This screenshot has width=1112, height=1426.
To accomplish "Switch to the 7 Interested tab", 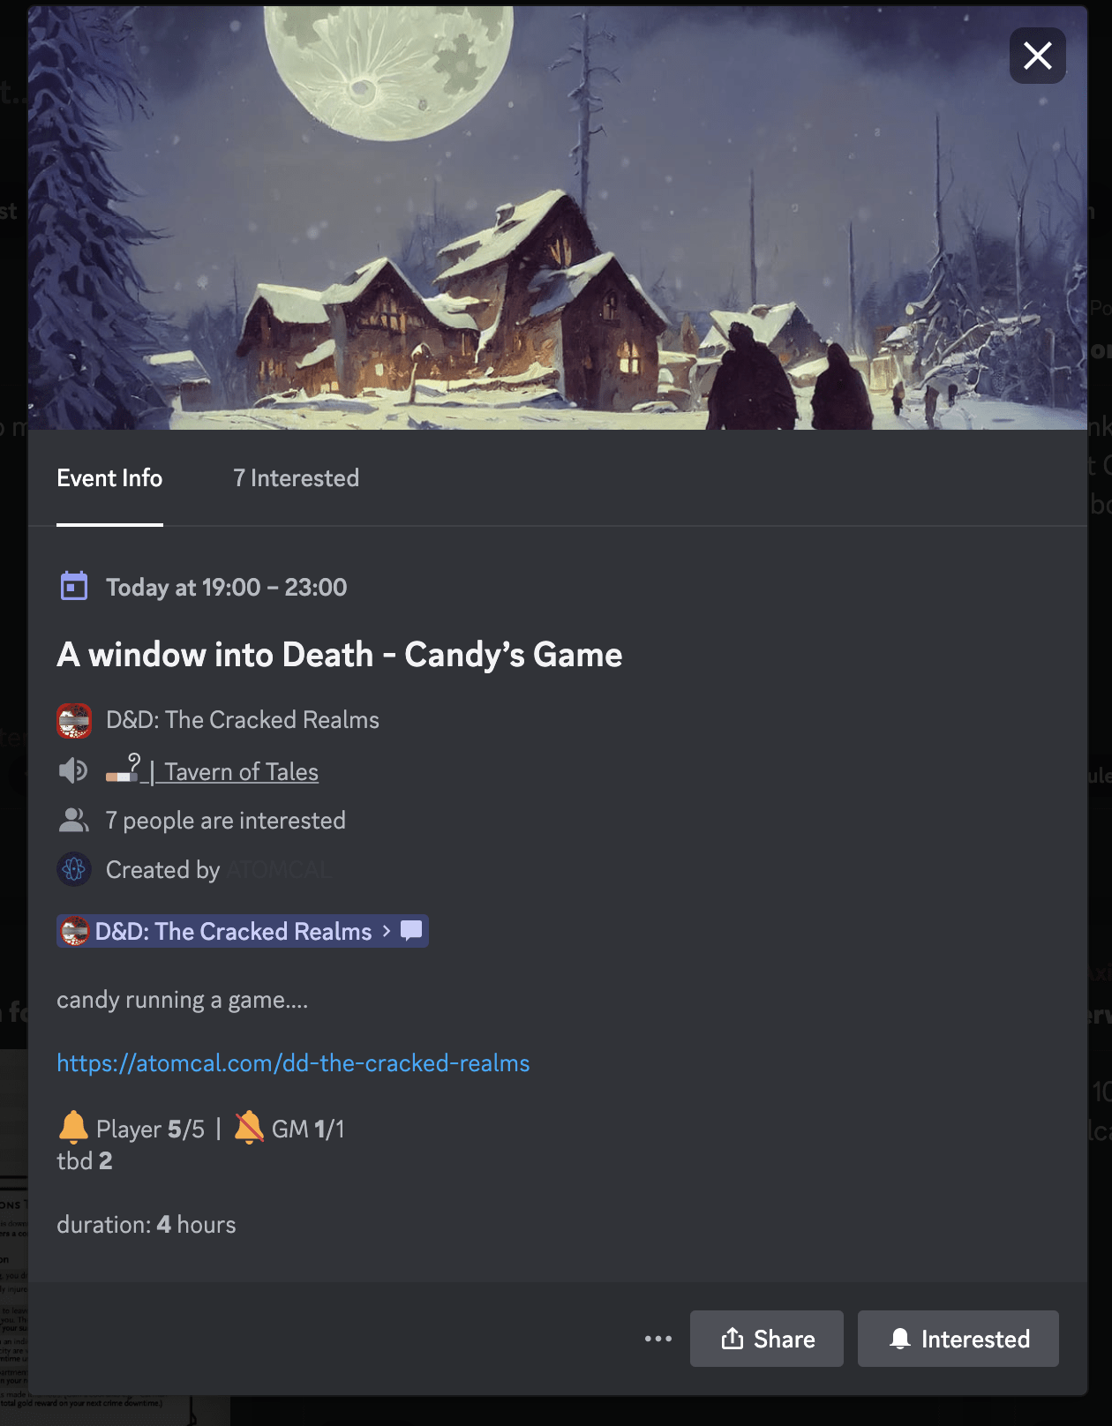I will (x=296, y=478).
